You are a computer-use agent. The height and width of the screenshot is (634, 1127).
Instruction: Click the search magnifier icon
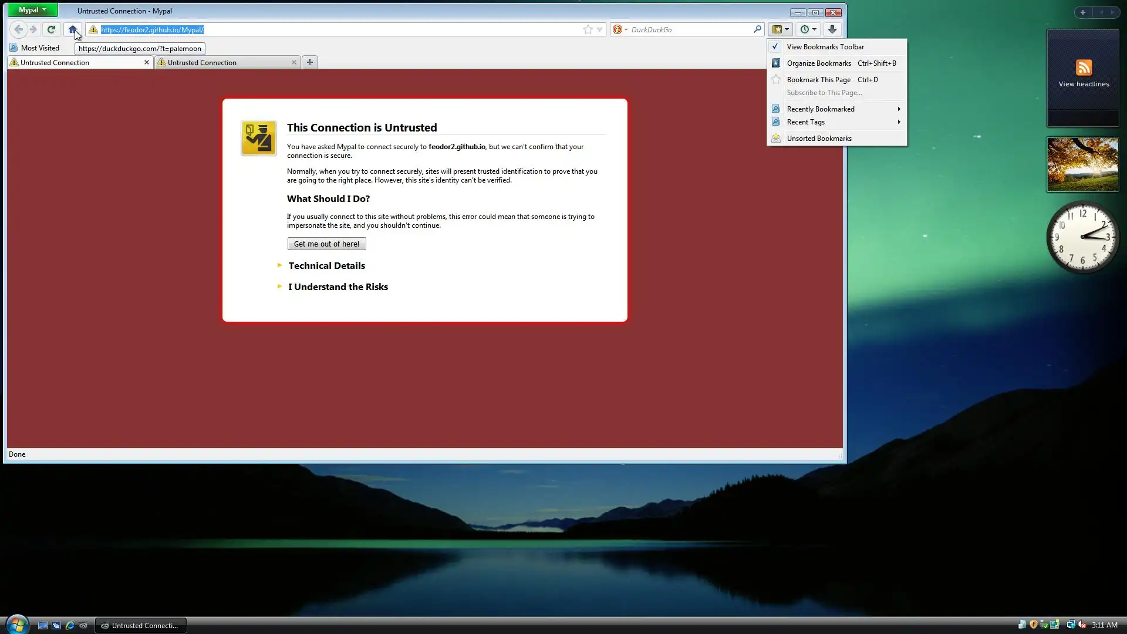[757, 29]
